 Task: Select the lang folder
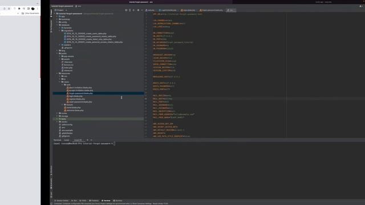(x=62, y=51)
